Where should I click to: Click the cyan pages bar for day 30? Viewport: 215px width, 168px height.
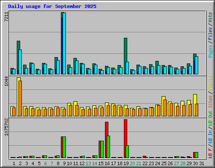coord(197,66)
